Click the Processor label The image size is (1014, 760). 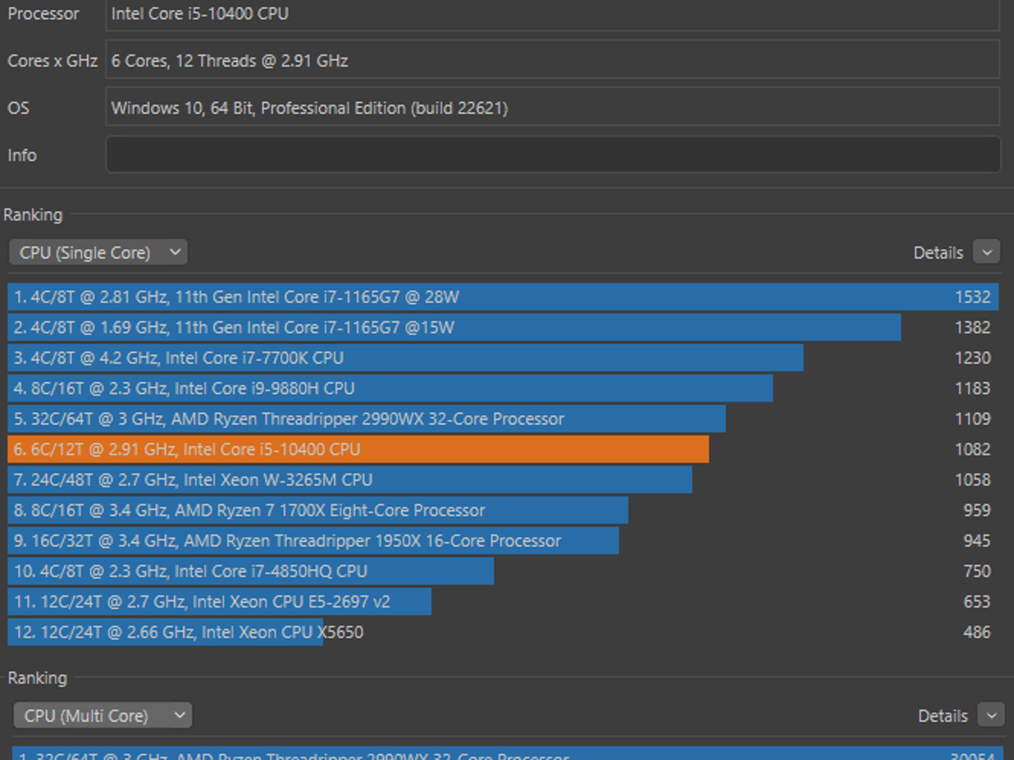click(44, 14)
